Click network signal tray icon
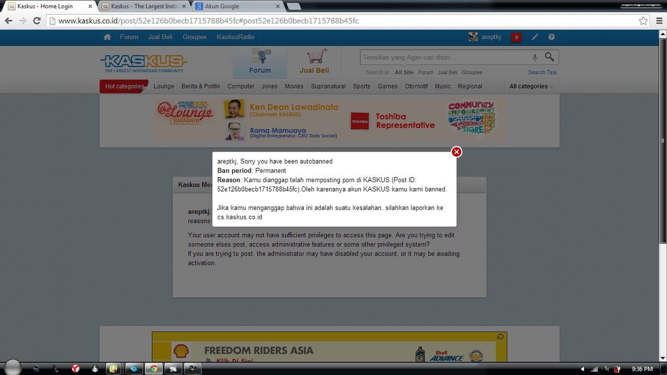This screenshot has height=375, width=667. 594,369
